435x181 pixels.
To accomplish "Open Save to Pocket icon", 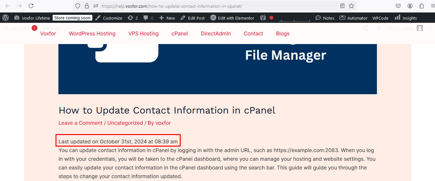I will point(398,6).
